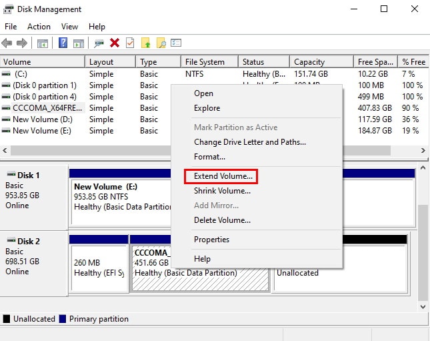Click the horizontal scrollbar right arrow
This screenshot has height=341, width=430.
point(423,150)
